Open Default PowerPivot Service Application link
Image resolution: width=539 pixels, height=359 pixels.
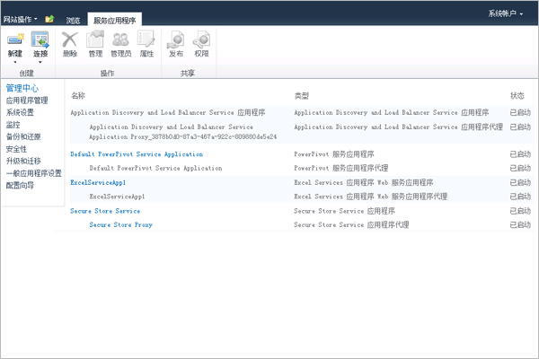pos(137,154)
